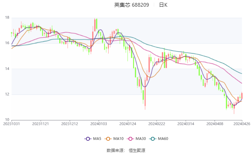Select the 20240103 date axis label

[x=99, y=124]
